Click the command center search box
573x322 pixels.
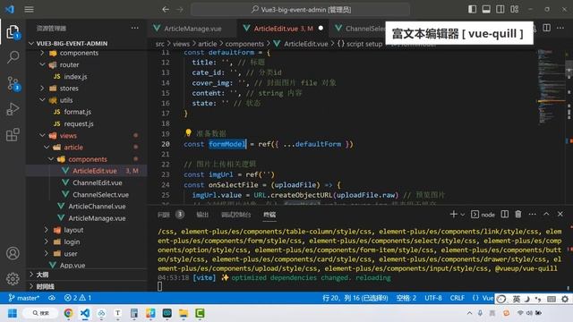tap(301, 10)
